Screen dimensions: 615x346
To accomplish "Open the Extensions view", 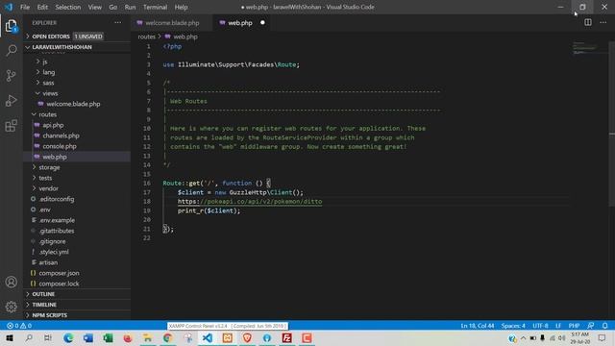I will point(12,126).
